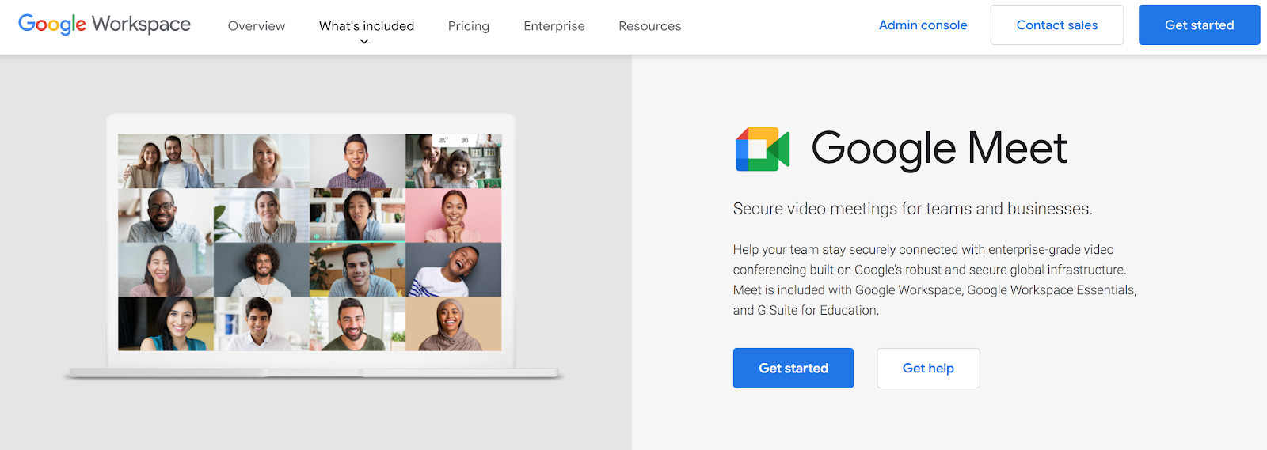
Task: Expand the chevron under What's included
Action: 364,41
